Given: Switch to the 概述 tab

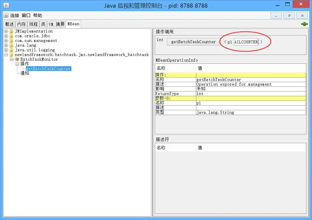Looking at the screenshot, I should tap(9, 24).
